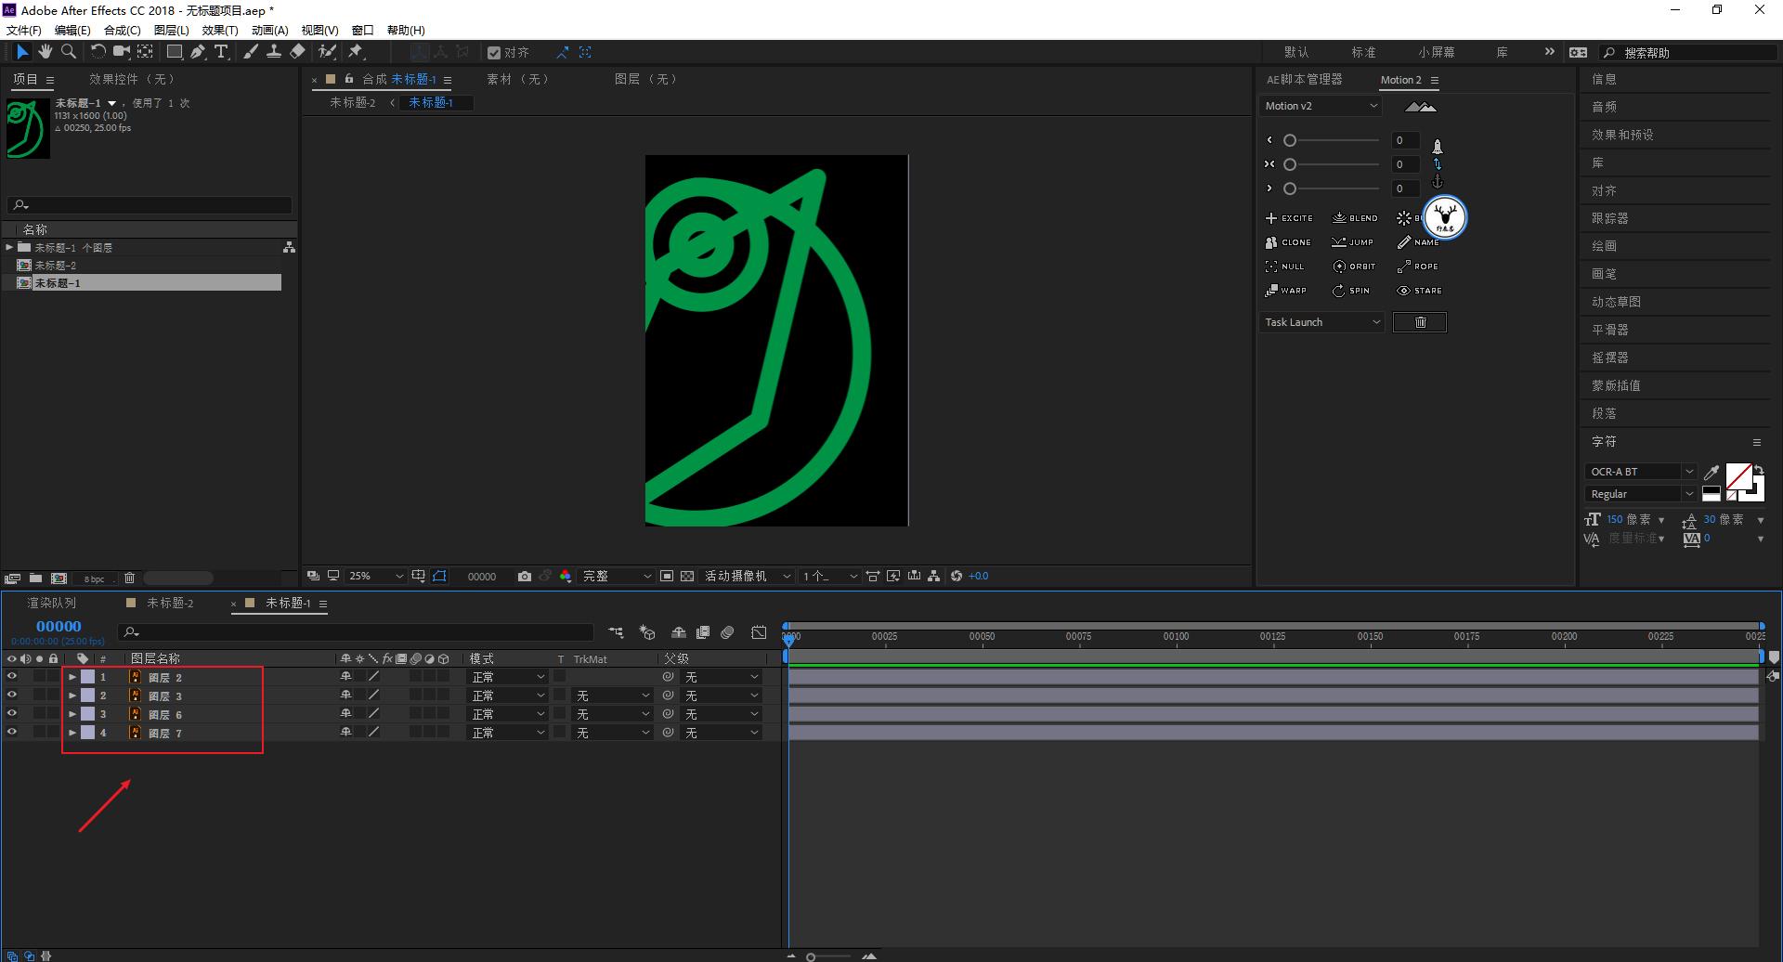The width and height of the screenshot is (1783, 962).
Task: Toggle the 对齐 snapping checkbox
Action: 494,53
